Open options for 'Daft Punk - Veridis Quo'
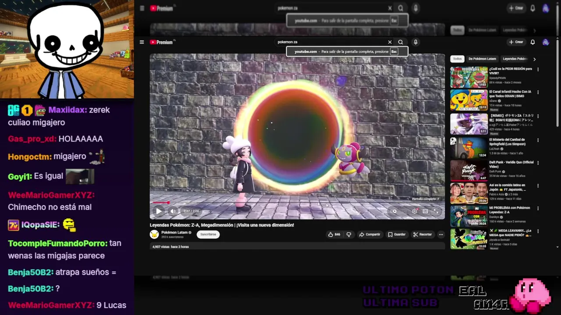Image resolution: width=561 pixels, height=315 pixels. pos(538,163)
